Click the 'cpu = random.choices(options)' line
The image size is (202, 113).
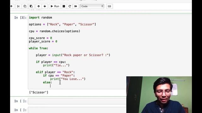[x=54, y=31]
